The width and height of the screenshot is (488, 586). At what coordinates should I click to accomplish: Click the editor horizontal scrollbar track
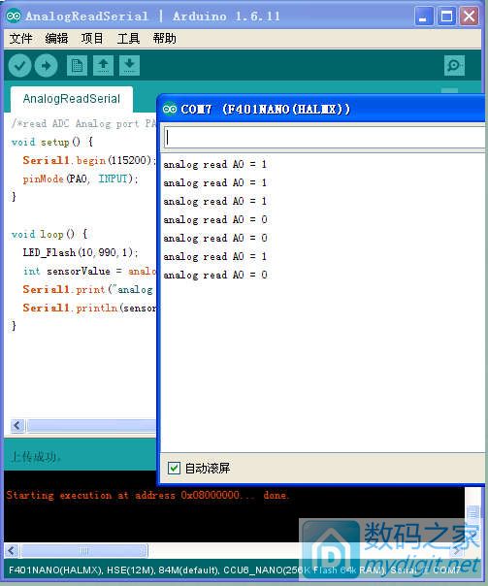pyautogui.click(x=90, y=425)
